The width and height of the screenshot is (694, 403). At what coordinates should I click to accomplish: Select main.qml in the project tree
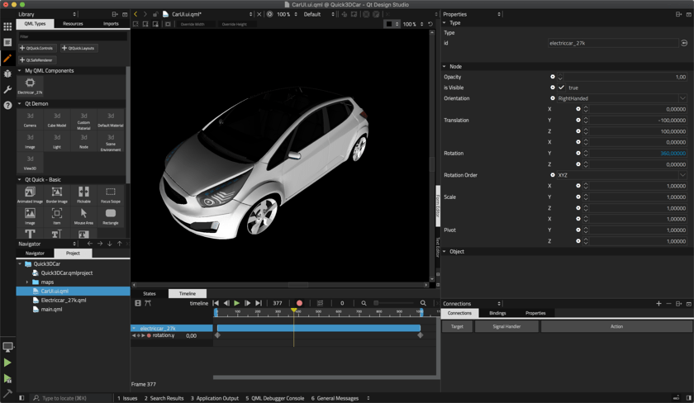click(51, 309)
